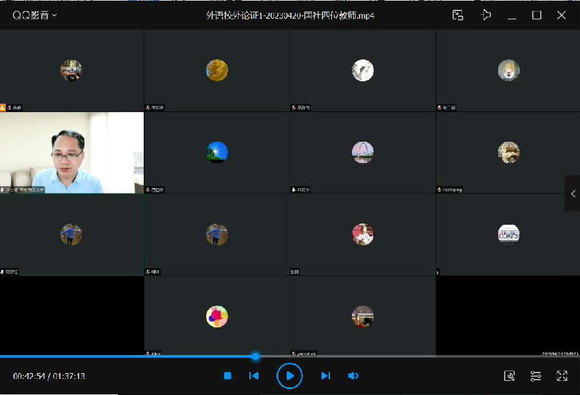Click the colorful balloons participant avatar
Viewport: 580px width, 395px height.
pyautogui.click(x=217, y=316)
